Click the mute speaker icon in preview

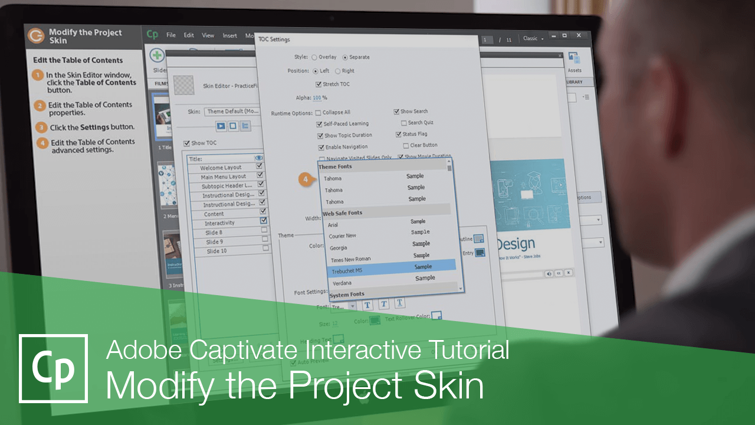point(549,273)
